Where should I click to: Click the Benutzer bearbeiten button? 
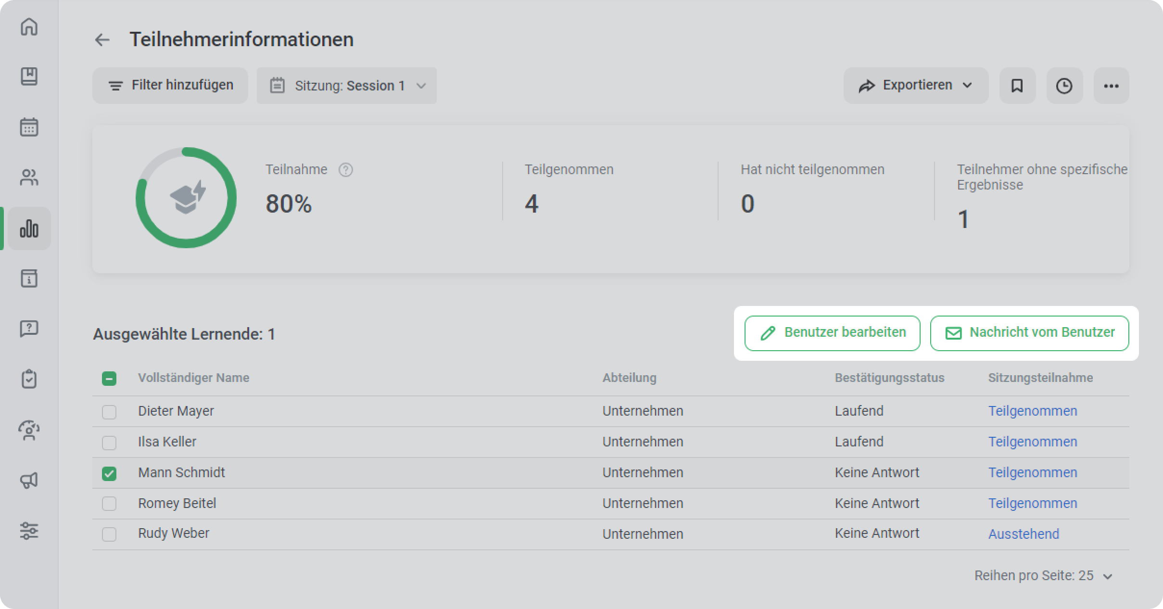pos(832,333)
